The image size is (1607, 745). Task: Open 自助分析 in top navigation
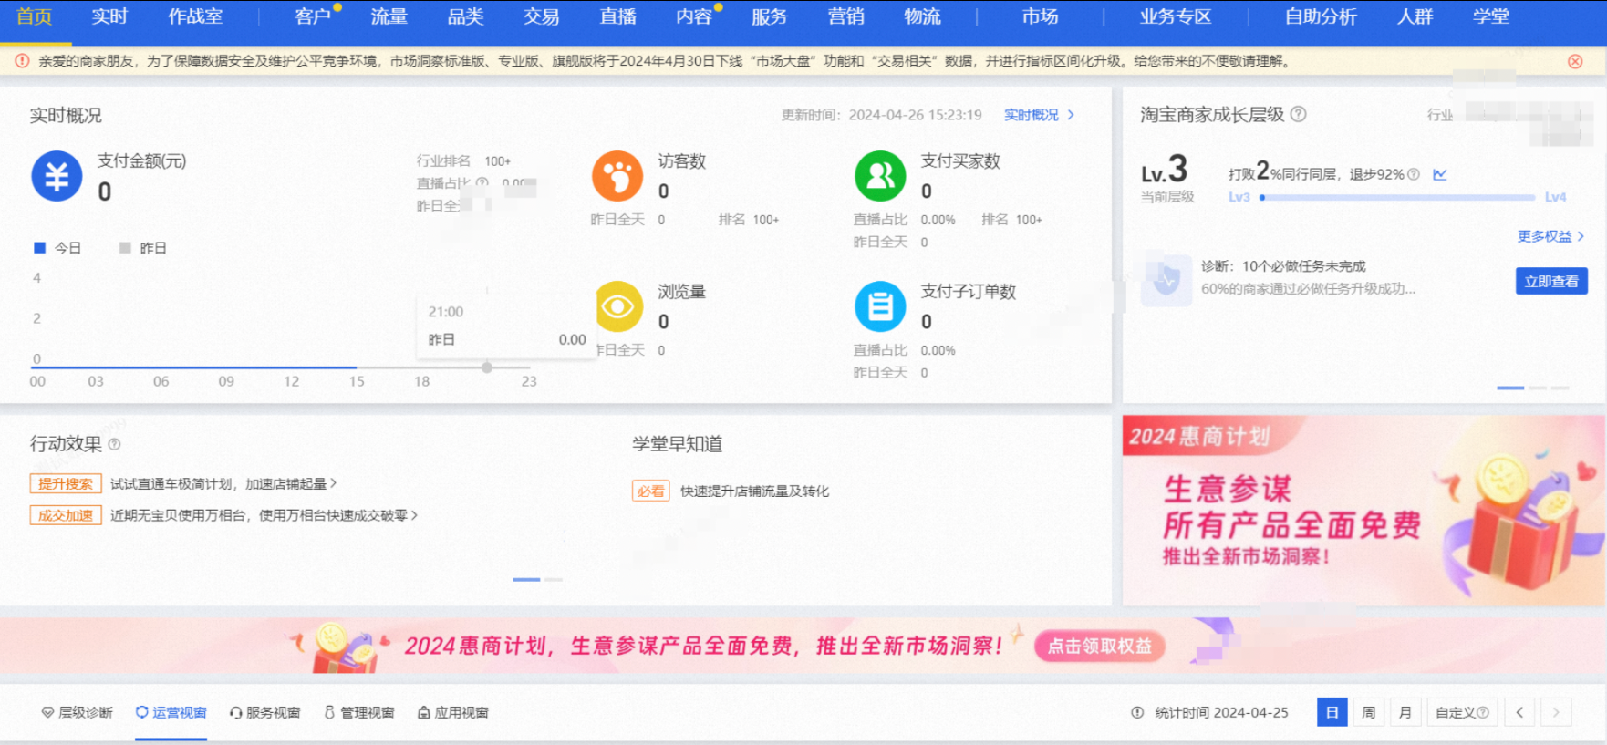[1321, 16]
